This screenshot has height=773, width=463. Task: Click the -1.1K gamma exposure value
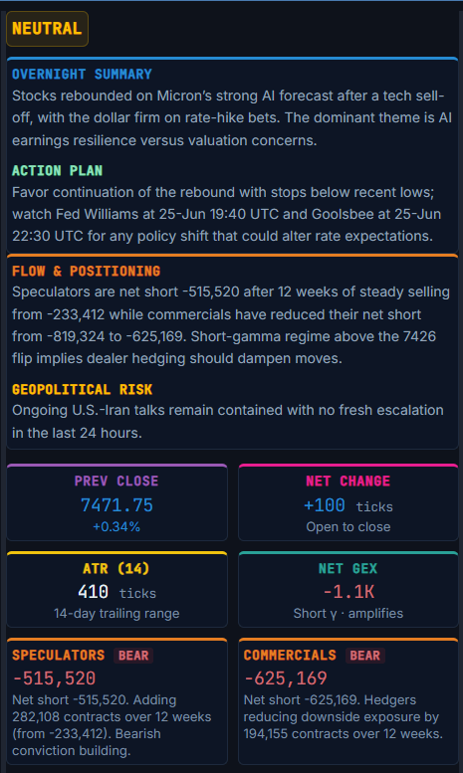(x=347, y=592)
